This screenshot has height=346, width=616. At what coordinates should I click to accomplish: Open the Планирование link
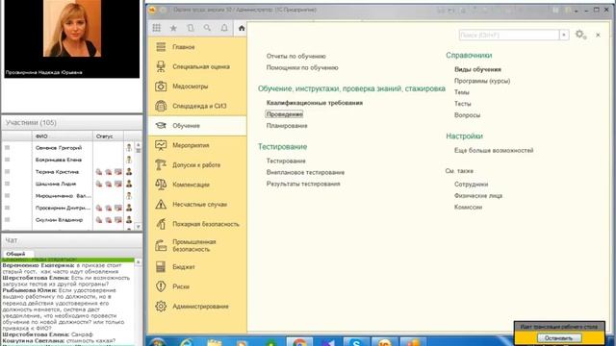pyautogui.click(x=287, y=126)
